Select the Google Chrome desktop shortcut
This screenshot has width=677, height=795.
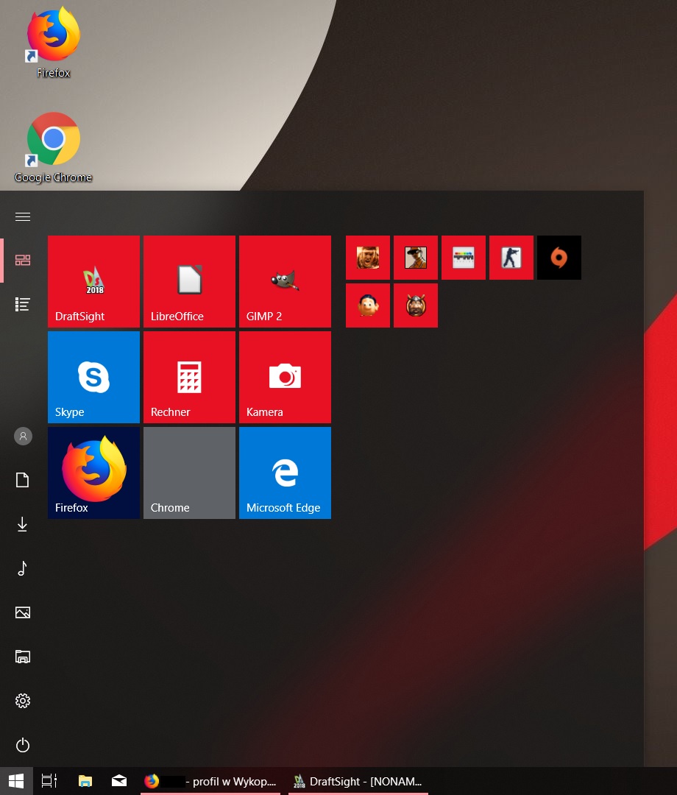coord(53,148)
